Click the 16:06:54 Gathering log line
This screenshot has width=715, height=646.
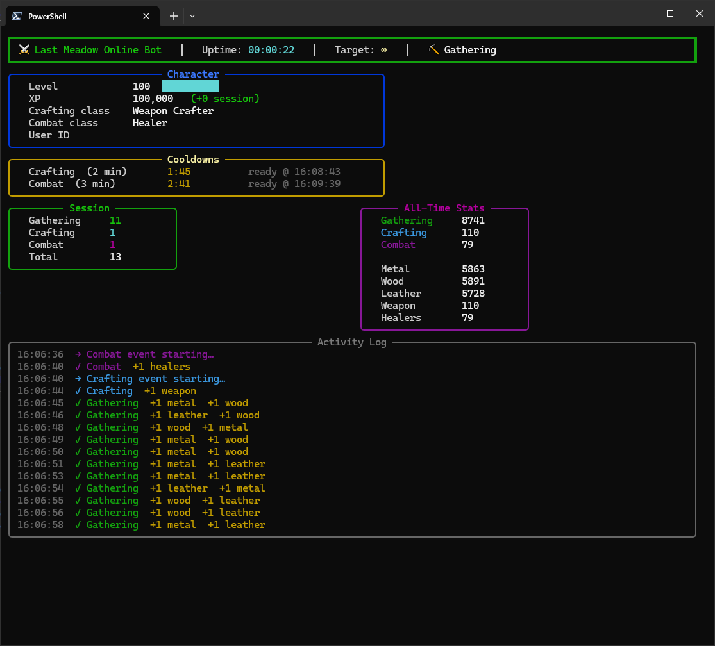coord(141,488)
